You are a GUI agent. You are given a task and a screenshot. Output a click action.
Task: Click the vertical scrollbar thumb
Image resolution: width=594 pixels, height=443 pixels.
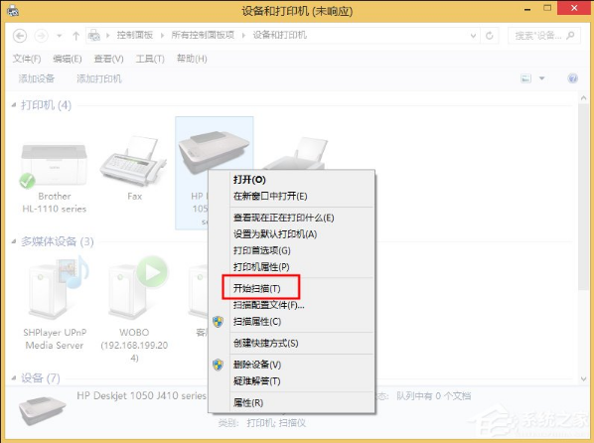(x=583, y=197)
